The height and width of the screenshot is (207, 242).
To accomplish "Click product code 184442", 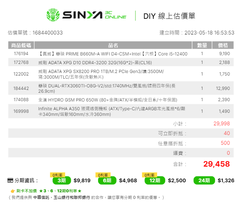I will click(21, 88).
